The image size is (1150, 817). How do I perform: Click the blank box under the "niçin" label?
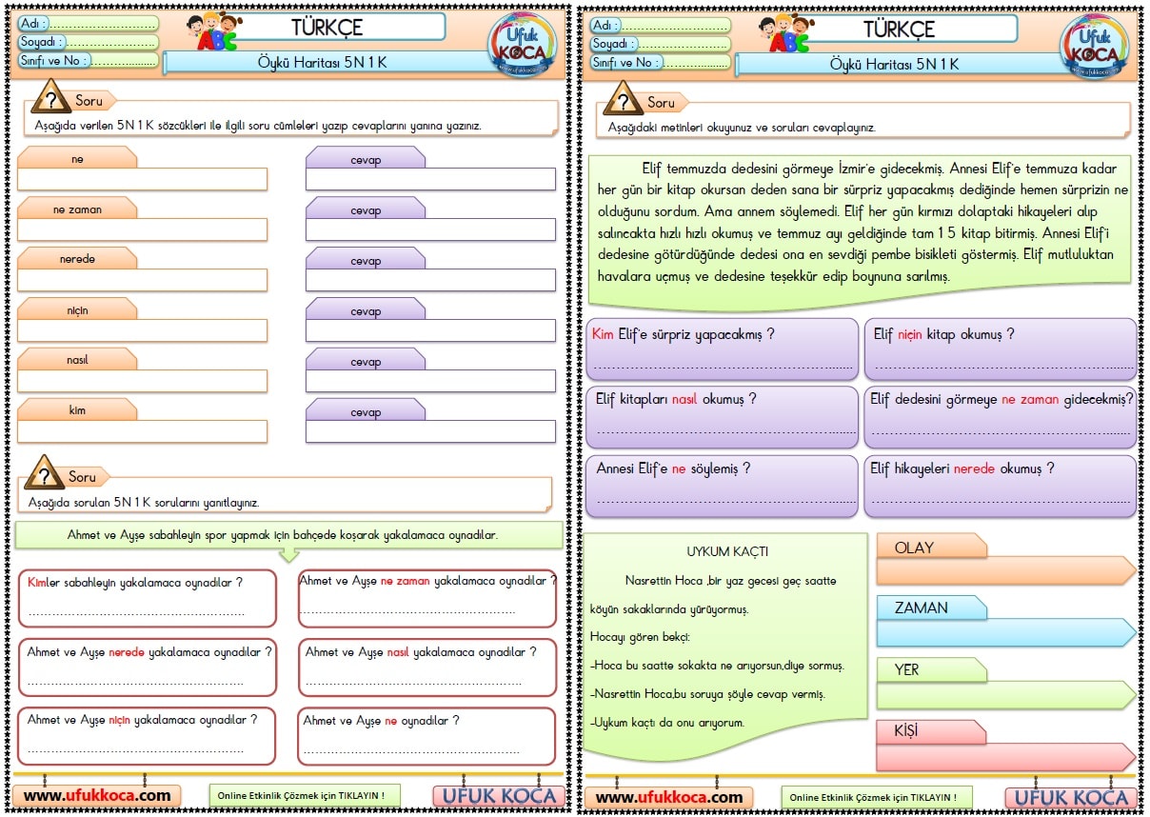(x=143, y=330)
